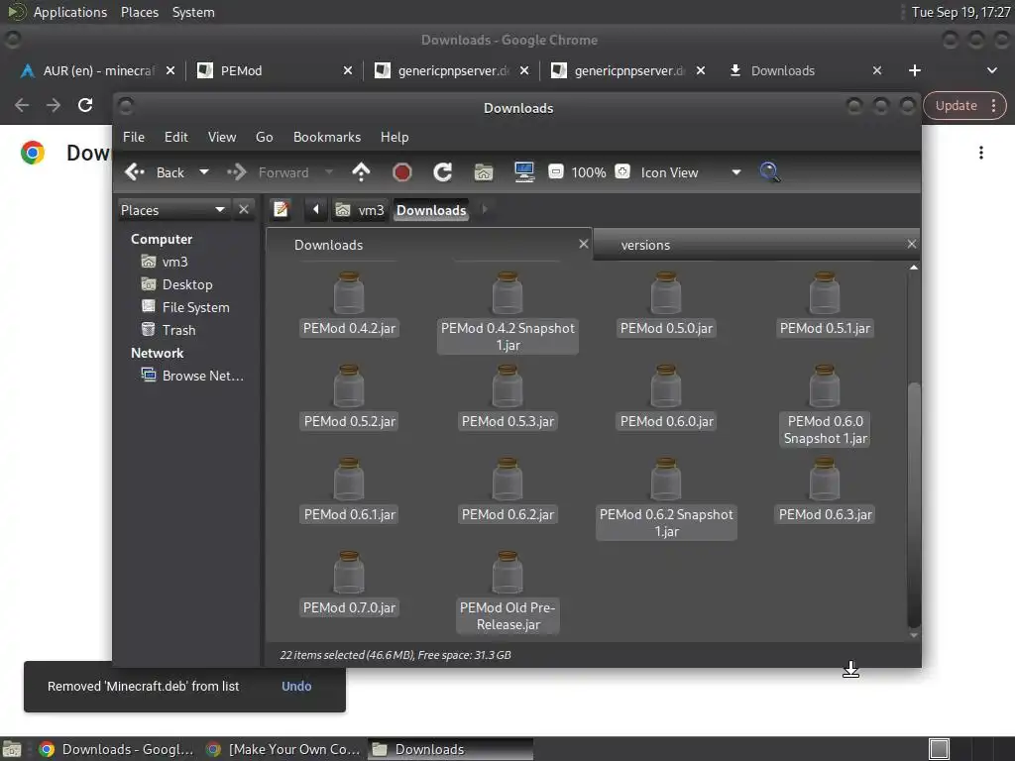This screenshot has height=761, width=1015.
Task: Click the Forward navigation button
Action: [268, 172]
